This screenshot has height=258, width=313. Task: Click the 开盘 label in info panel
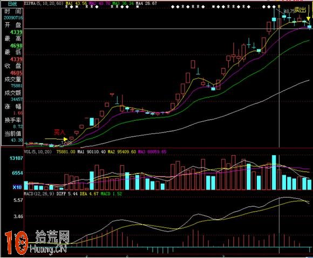13,25
